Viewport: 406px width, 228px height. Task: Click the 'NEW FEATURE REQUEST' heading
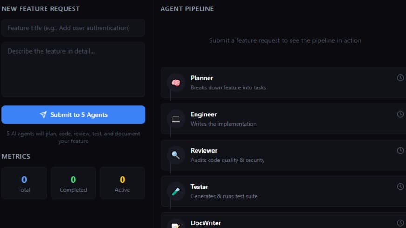41,9
